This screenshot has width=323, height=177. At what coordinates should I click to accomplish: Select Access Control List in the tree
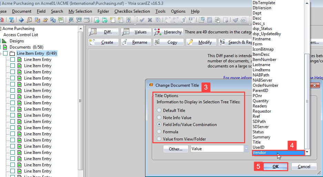[x=21, y=35]
